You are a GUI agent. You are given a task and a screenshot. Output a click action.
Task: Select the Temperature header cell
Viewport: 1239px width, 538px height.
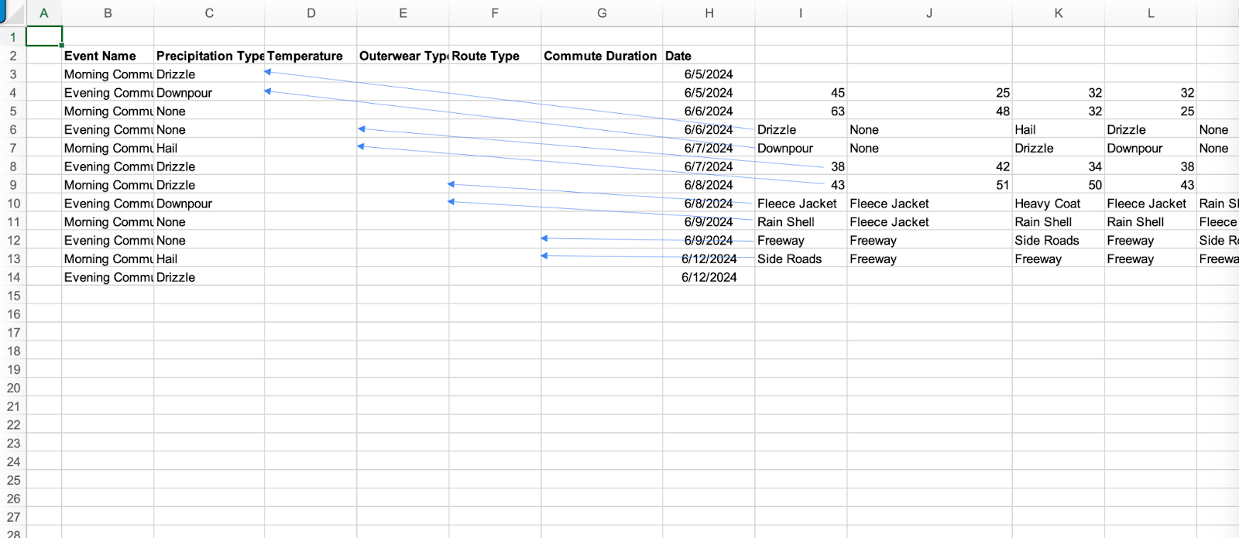point(310,56)
